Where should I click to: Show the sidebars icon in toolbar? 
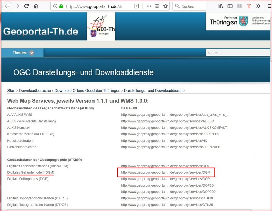(x=230, y=6)
